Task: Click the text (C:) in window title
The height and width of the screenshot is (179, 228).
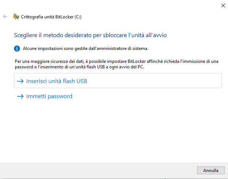Action: coord(78,17)
